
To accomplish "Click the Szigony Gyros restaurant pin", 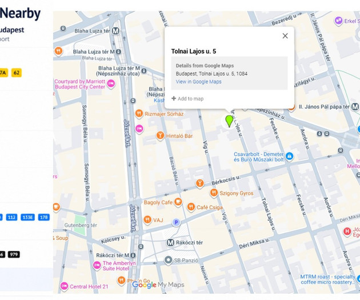I will (x=214, y=193).
